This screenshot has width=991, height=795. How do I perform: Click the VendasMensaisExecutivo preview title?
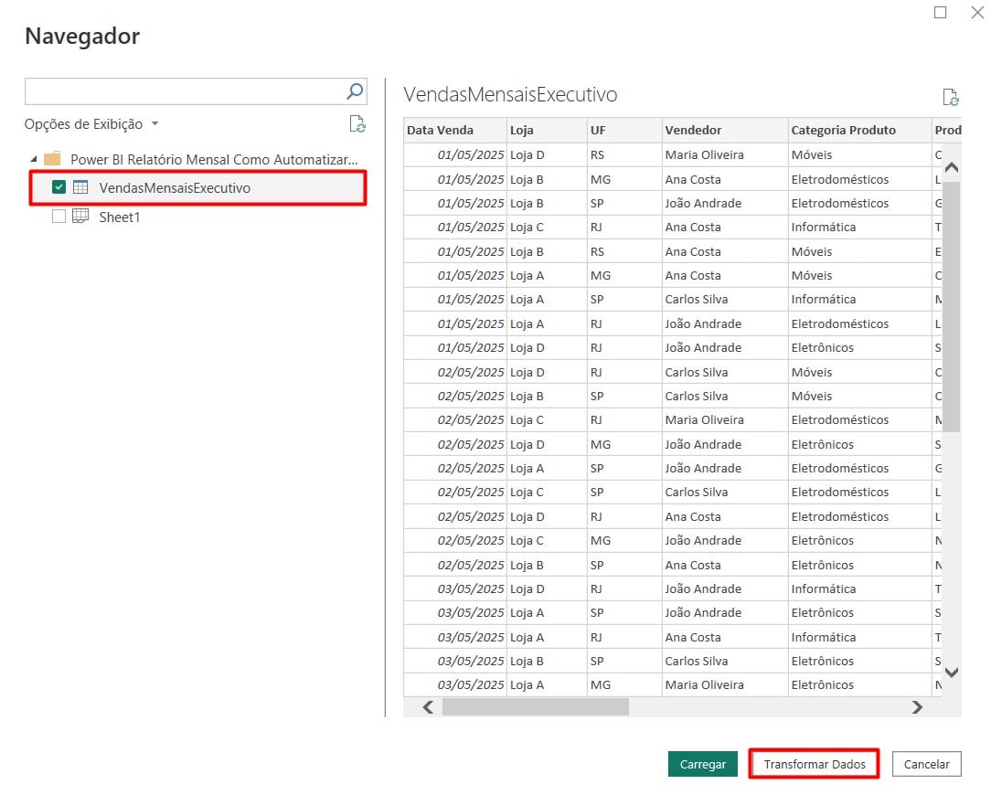click(x=510, y=94)
